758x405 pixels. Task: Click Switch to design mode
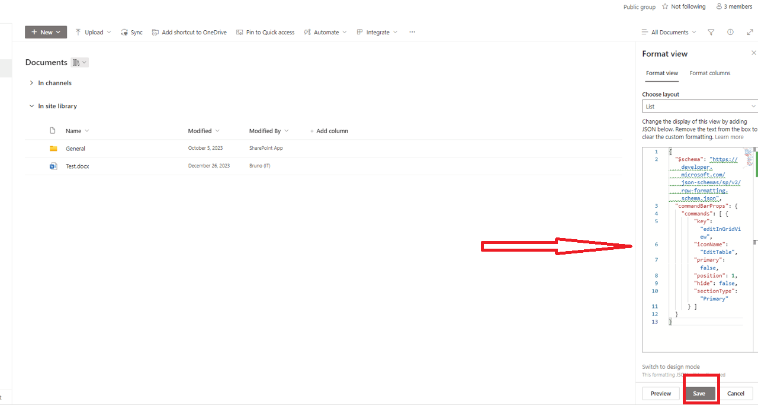(x=670, y=367)
